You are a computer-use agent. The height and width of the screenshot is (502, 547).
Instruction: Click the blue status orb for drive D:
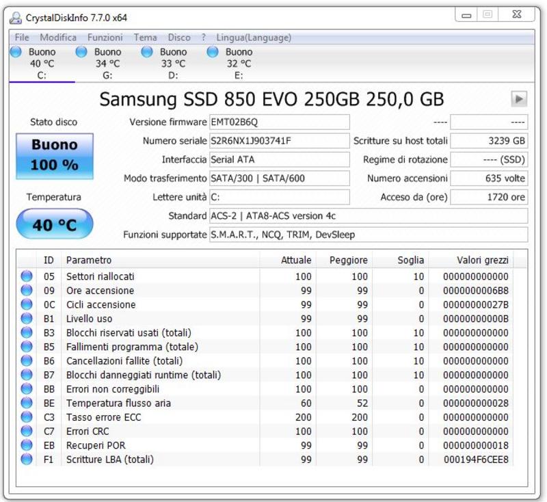(147, 52)
